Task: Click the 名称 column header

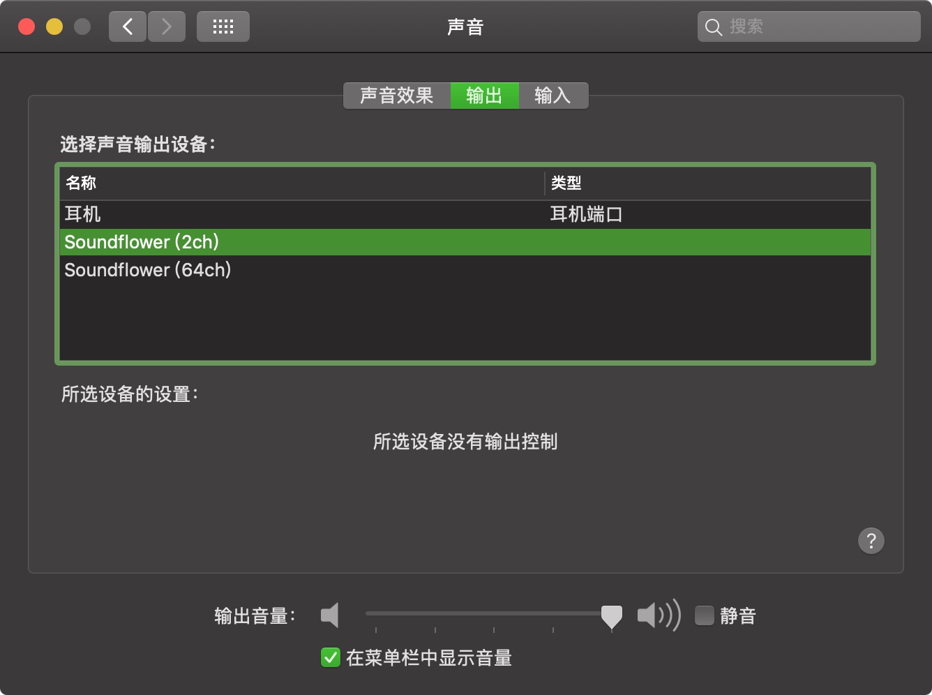Action: 301,184
